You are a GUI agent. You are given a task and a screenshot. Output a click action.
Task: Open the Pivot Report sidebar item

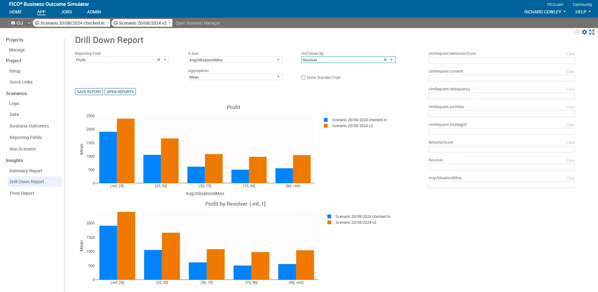click(22, 193)
